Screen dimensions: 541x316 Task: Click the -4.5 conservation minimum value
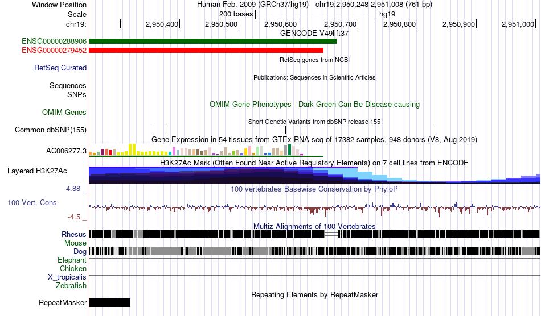coord(74,217)
